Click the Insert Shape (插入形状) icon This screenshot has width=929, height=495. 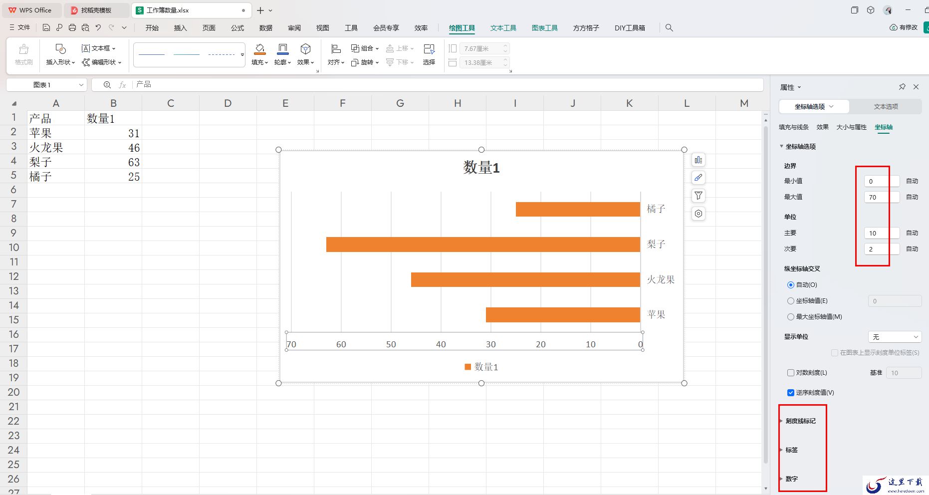(60, 48)
